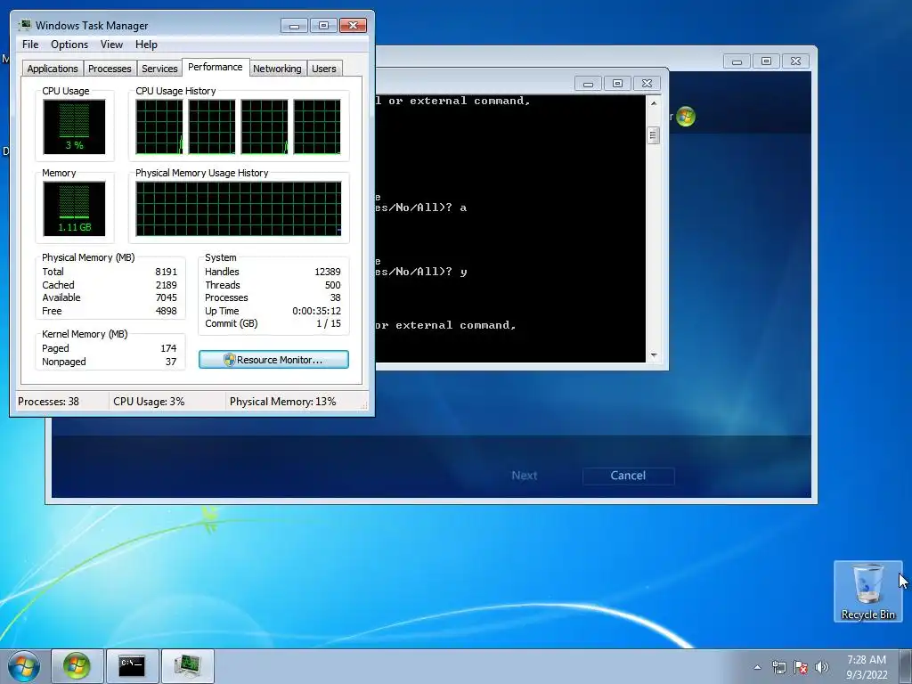The height and width of the screenshot is (684, 912).
Task: Click the Command Prompt taskbar icon
Action: coord(132,666)
